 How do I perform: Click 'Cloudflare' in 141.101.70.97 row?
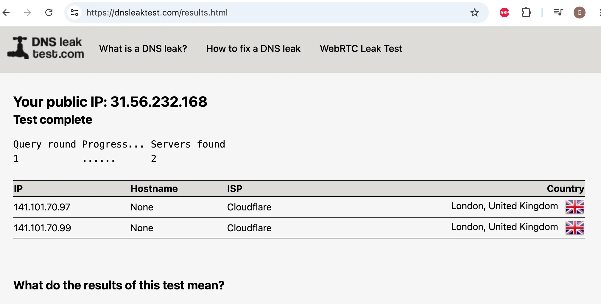click(249, 207)
